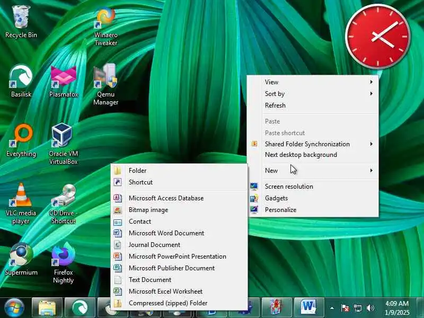Screen dimensions: 424x318
Task: Open Windows Explorer from the taskbar
Action: tap(47, 308)
